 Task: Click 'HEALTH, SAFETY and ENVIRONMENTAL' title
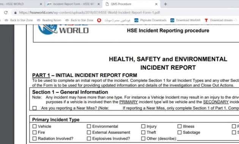[168, 59]
